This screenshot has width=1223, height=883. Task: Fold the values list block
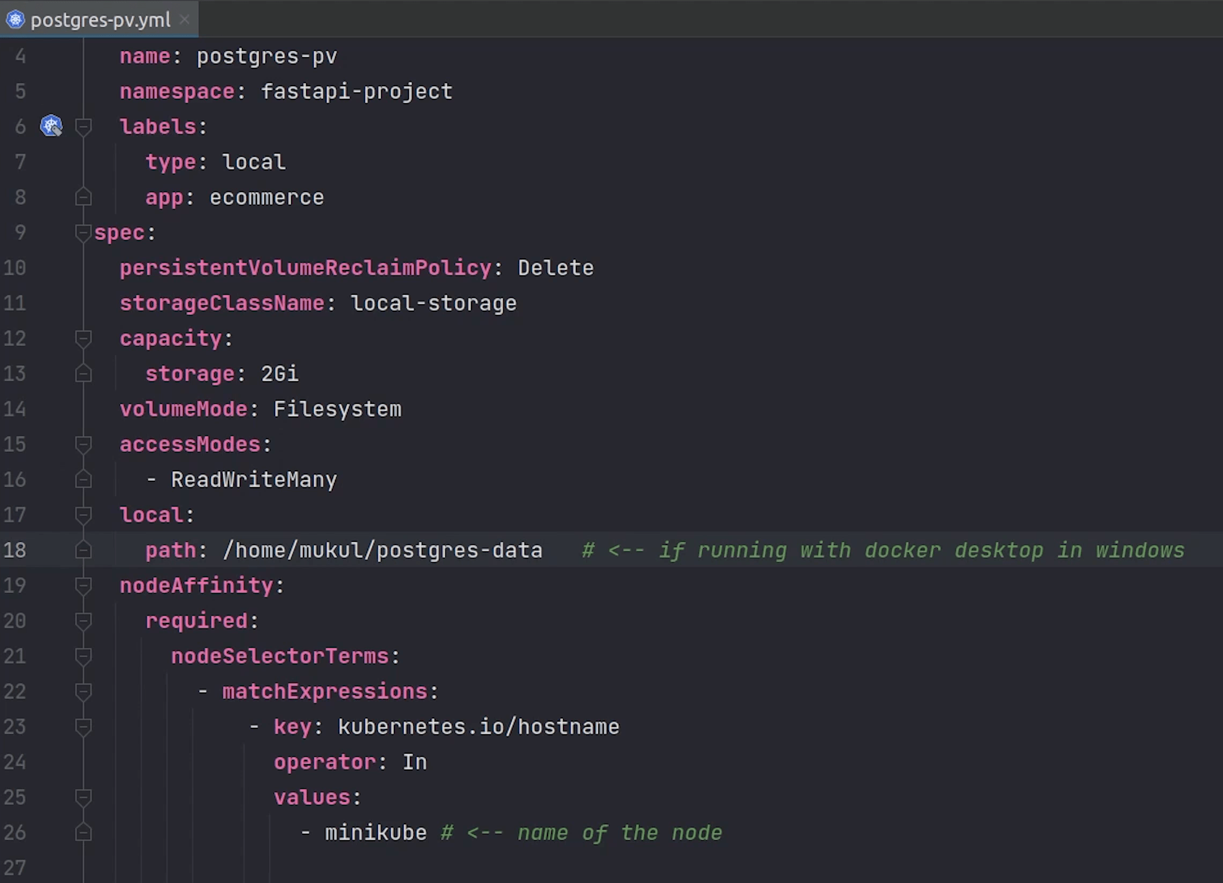tap(83, 797)
